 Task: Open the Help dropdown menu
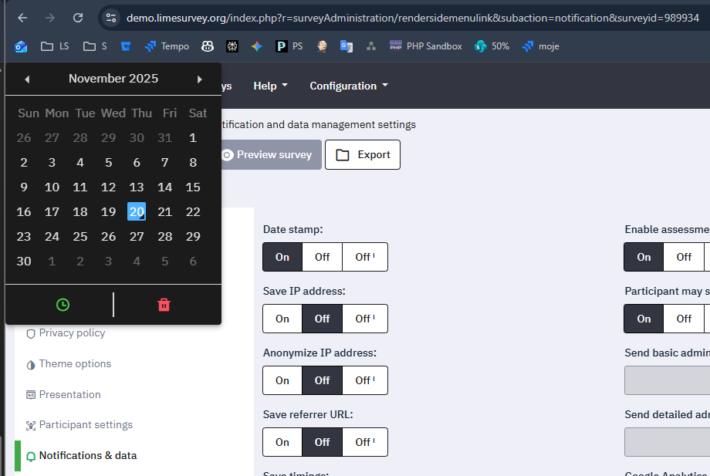(x=270, y=86)
